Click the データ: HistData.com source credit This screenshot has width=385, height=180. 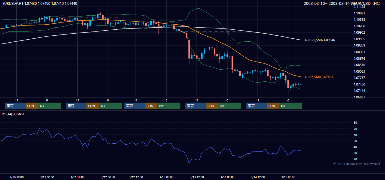pos(357,164)
